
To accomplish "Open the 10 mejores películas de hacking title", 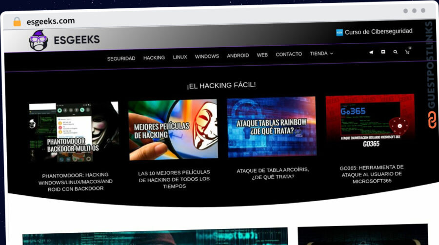I will click(x=174, y=179).
